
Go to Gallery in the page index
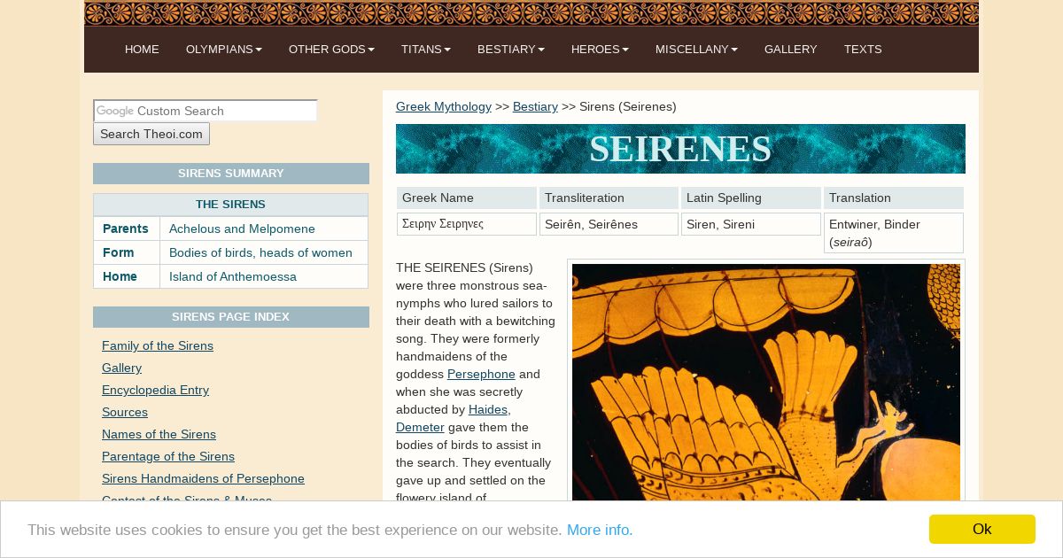[x=121, y=368]
